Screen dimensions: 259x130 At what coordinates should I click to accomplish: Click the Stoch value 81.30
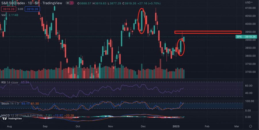pyautogui.click(x=35, y=104)
